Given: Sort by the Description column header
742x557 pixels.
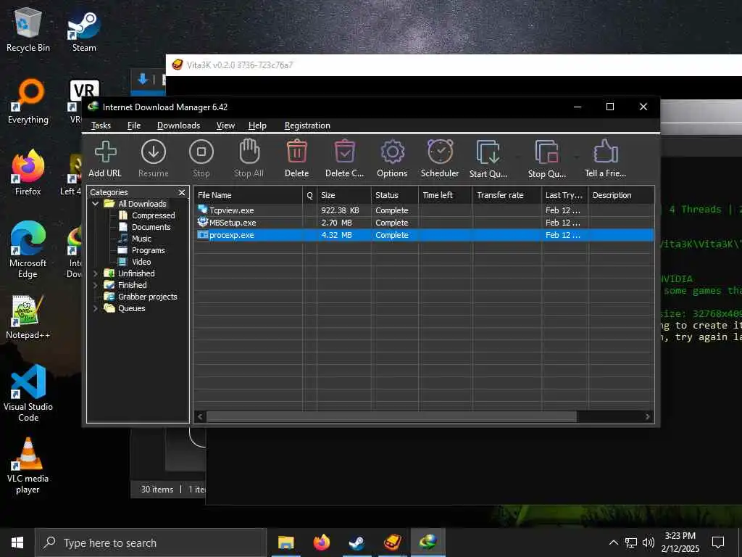Looking at the screenshot, I should pos(621,195).
